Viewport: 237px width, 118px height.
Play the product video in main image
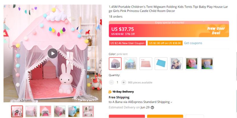click(52, 53)
